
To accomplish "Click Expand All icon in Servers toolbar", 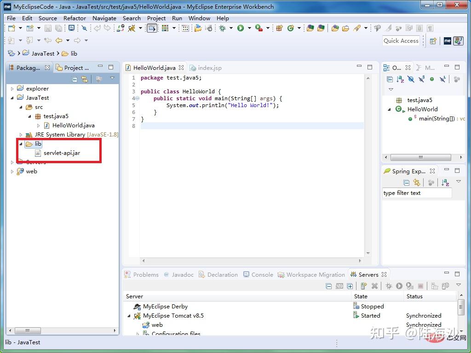I will click(350, 286).
